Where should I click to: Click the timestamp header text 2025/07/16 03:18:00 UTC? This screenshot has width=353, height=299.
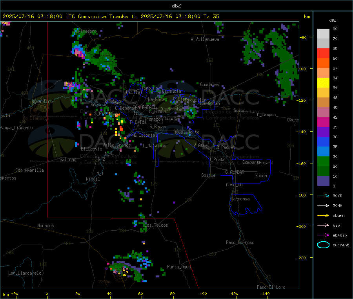39,17
